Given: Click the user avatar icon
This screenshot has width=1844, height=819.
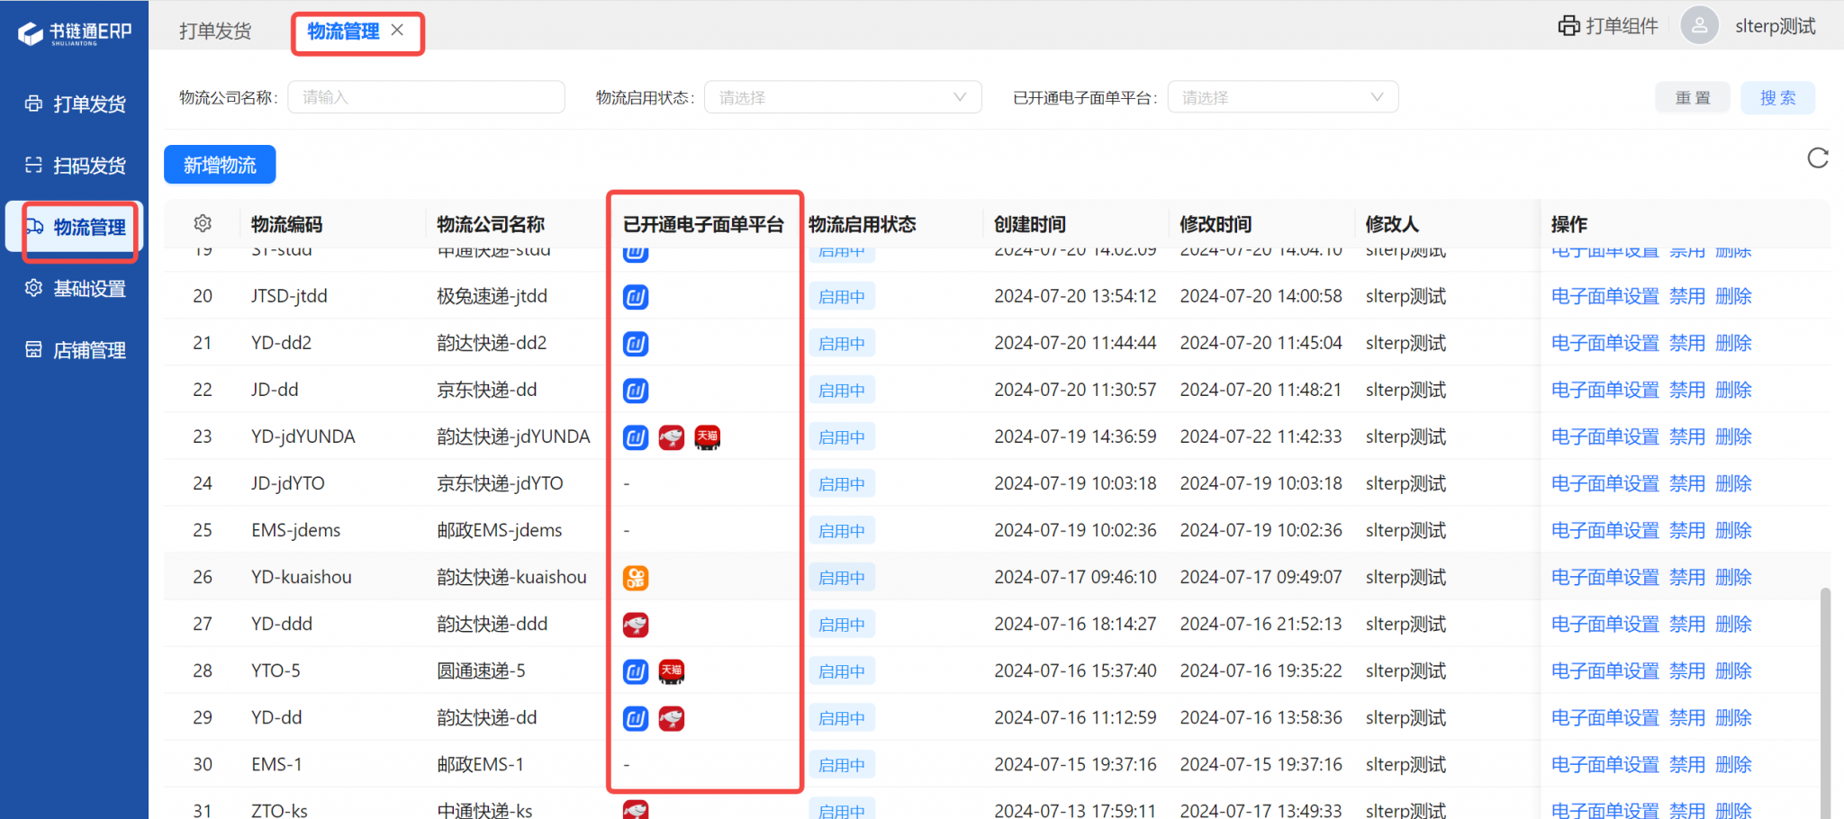Looking at the screenshot, I should click(1699, 25).
